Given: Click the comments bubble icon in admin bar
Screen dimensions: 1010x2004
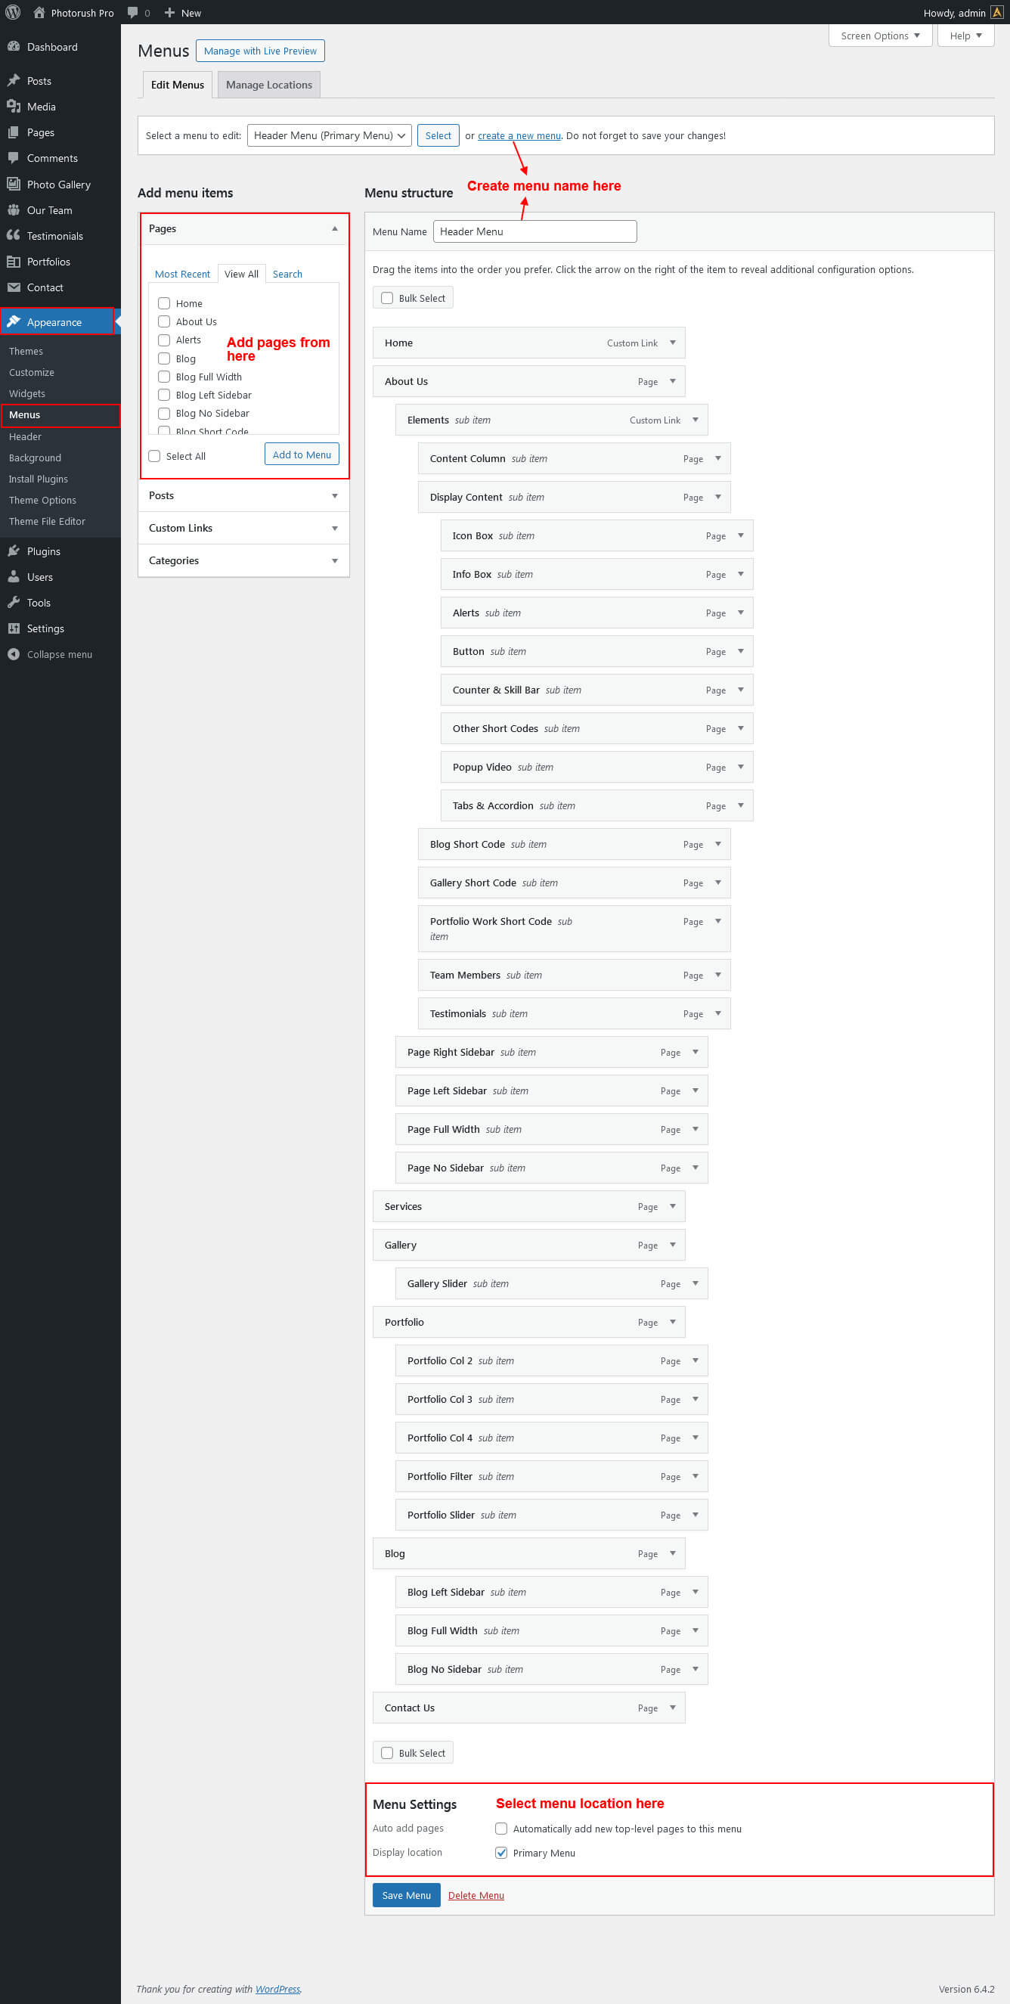Looking at the screenshot, I should [x=133, y=12].
